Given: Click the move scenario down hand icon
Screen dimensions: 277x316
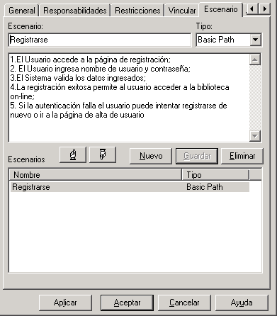Looking at the screenshot, I should [103, 155].
